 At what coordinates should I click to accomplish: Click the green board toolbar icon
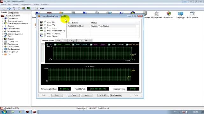[x=29, y=9]
